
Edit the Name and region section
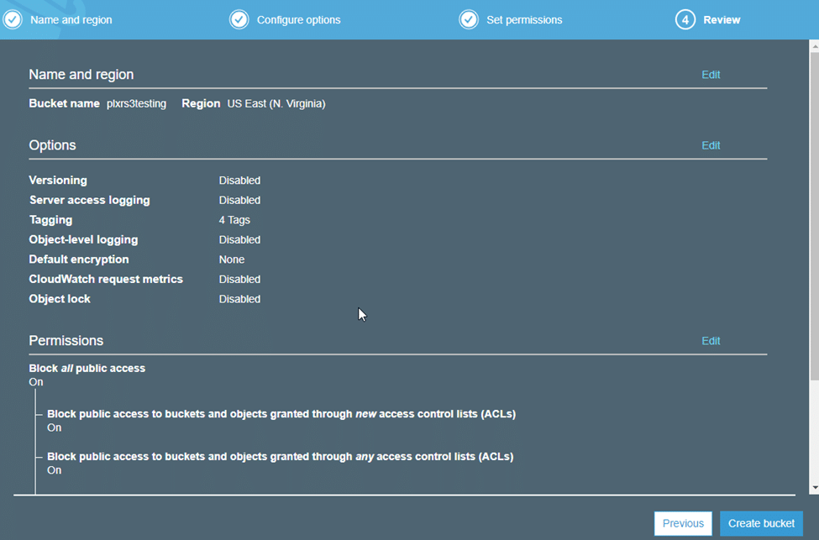[x=711, y=75]
